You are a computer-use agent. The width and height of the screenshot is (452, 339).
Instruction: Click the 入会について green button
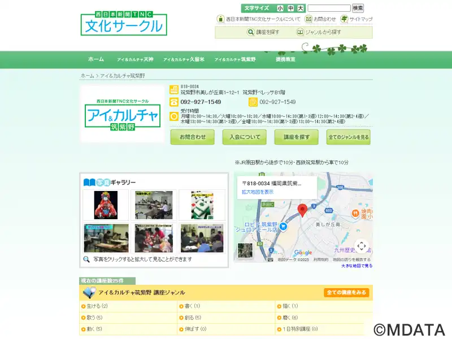coord(245,137)
